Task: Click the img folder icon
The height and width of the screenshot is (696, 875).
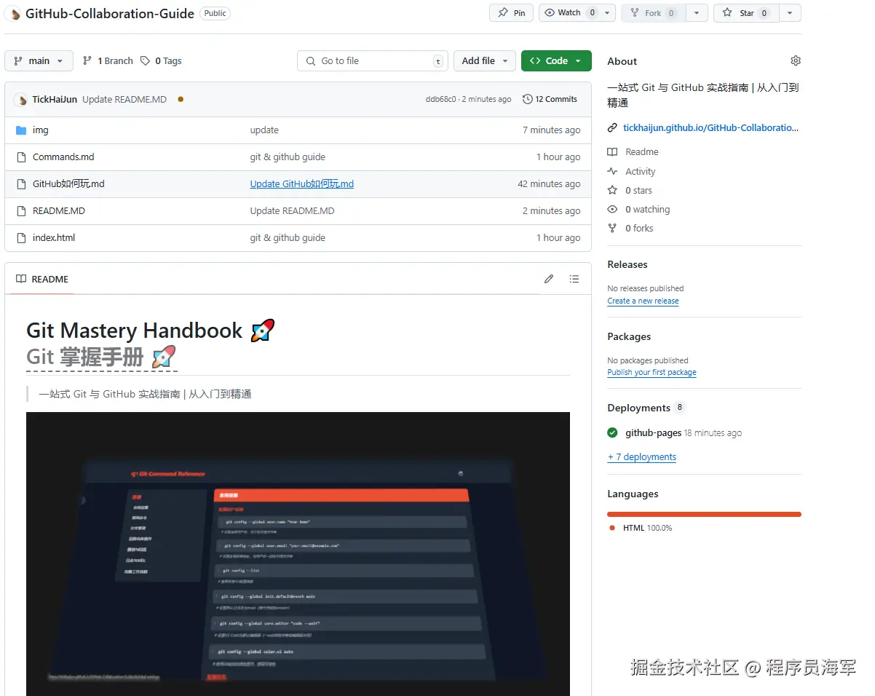Action: [20, 130]
